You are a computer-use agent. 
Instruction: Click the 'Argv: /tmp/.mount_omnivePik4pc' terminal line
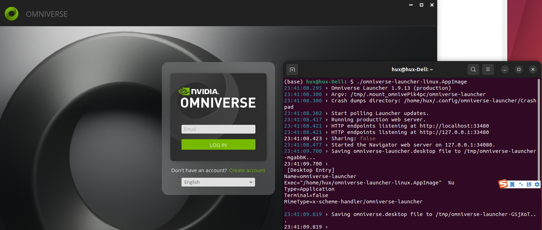(x=385, y=94)
